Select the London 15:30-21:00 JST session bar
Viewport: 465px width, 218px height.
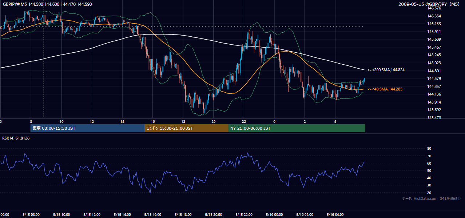click(186, 128)
